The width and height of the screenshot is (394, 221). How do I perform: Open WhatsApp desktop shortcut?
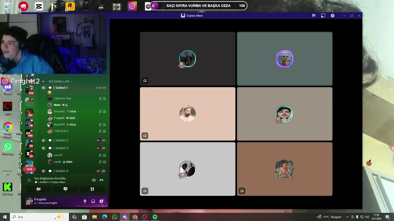[8, 148]
